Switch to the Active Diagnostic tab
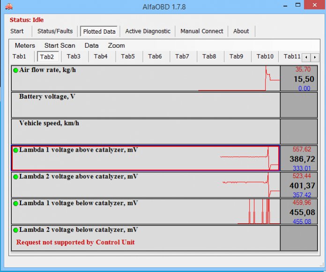The image size is (326, 272). 148,31
